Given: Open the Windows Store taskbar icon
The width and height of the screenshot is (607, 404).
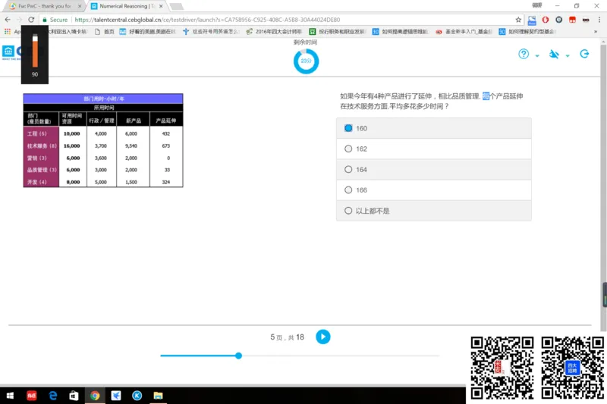Looking at the screenshot, I should (74, 395).
